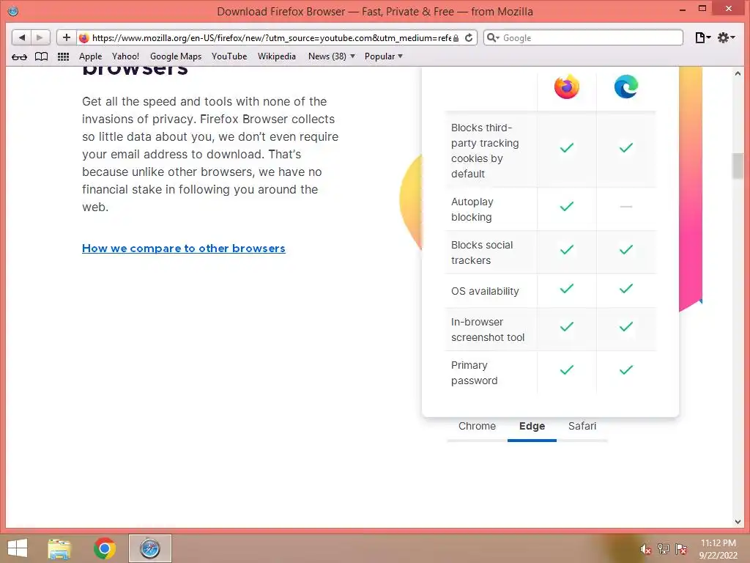The image size is (750, 563).
Task: Click the Edge checkmark for OS availability
Action: click(x=626, y=289)
